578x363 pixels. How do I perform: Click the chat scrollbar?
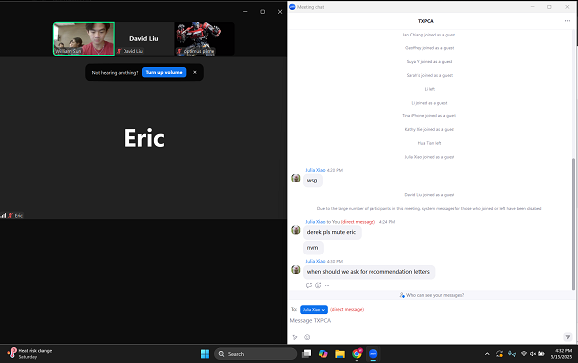(x=573, y=224)
